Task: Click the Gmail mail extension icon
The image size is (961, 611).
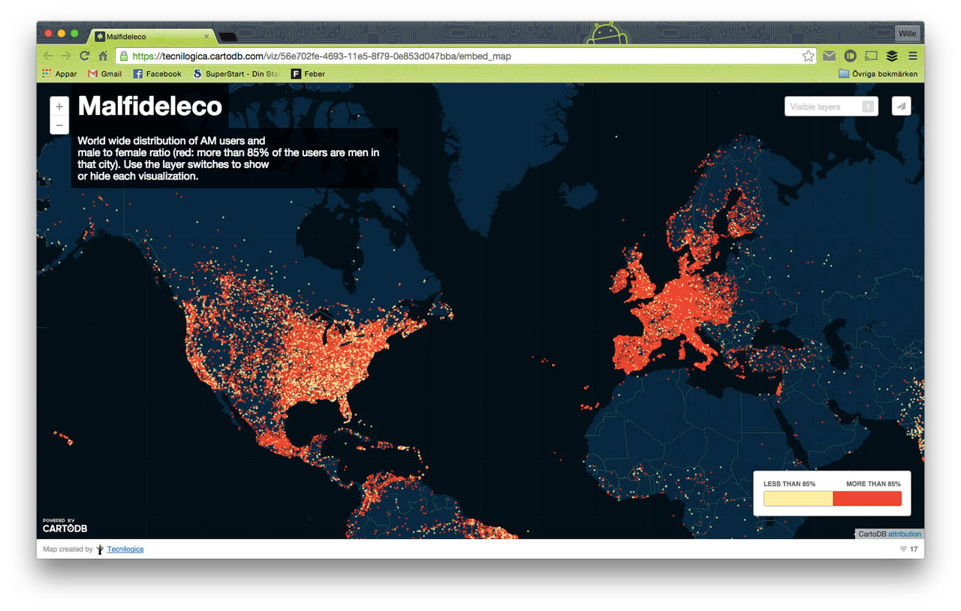Action: click(x=829, y=56)
